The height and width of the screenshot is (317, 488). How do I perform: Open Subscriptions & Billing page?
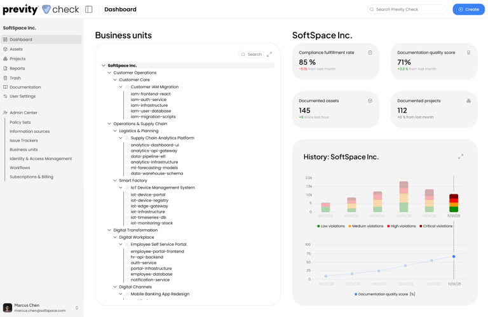(x=31, y=177)
